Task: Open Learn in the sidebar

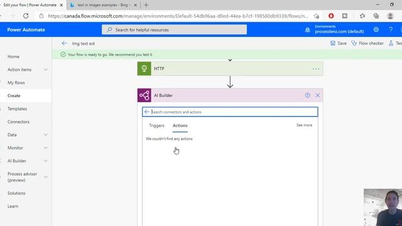Action: (13, 206)
